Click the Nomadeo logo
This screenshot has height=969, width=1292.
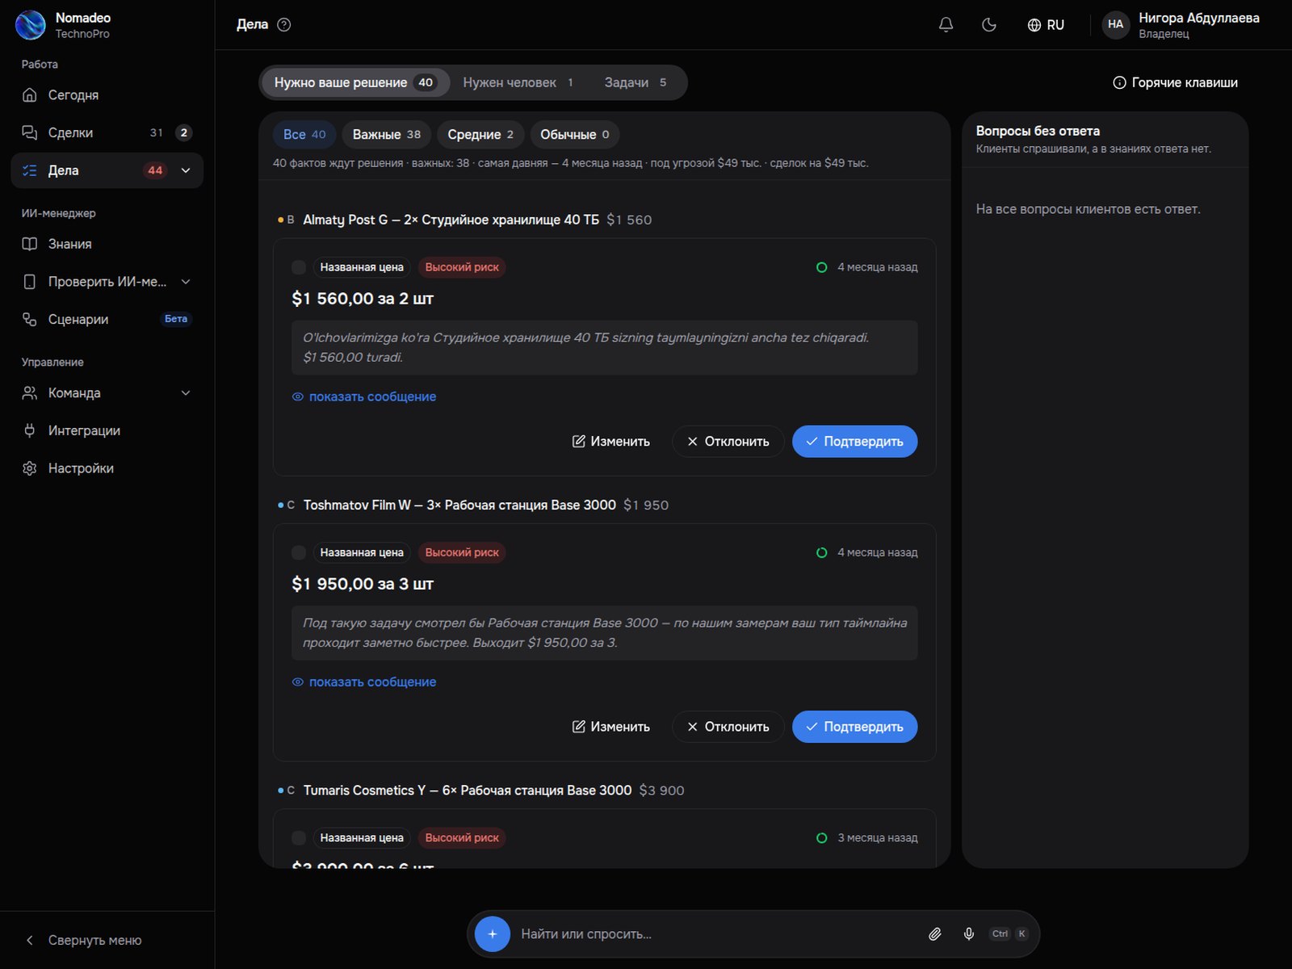coord(31,25)
